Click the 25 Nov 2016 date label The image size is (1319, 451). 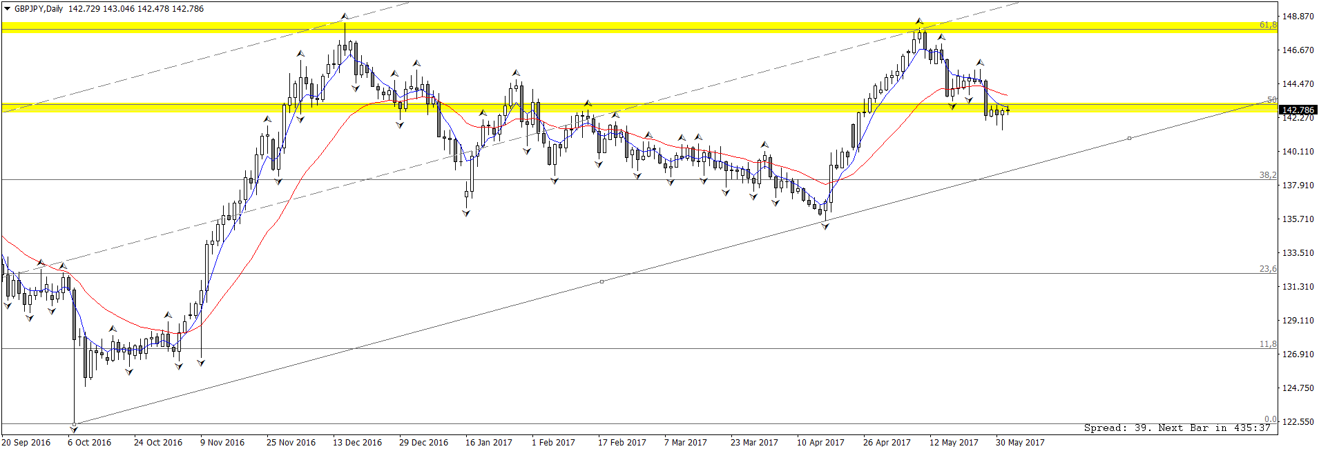click(291, 443)
